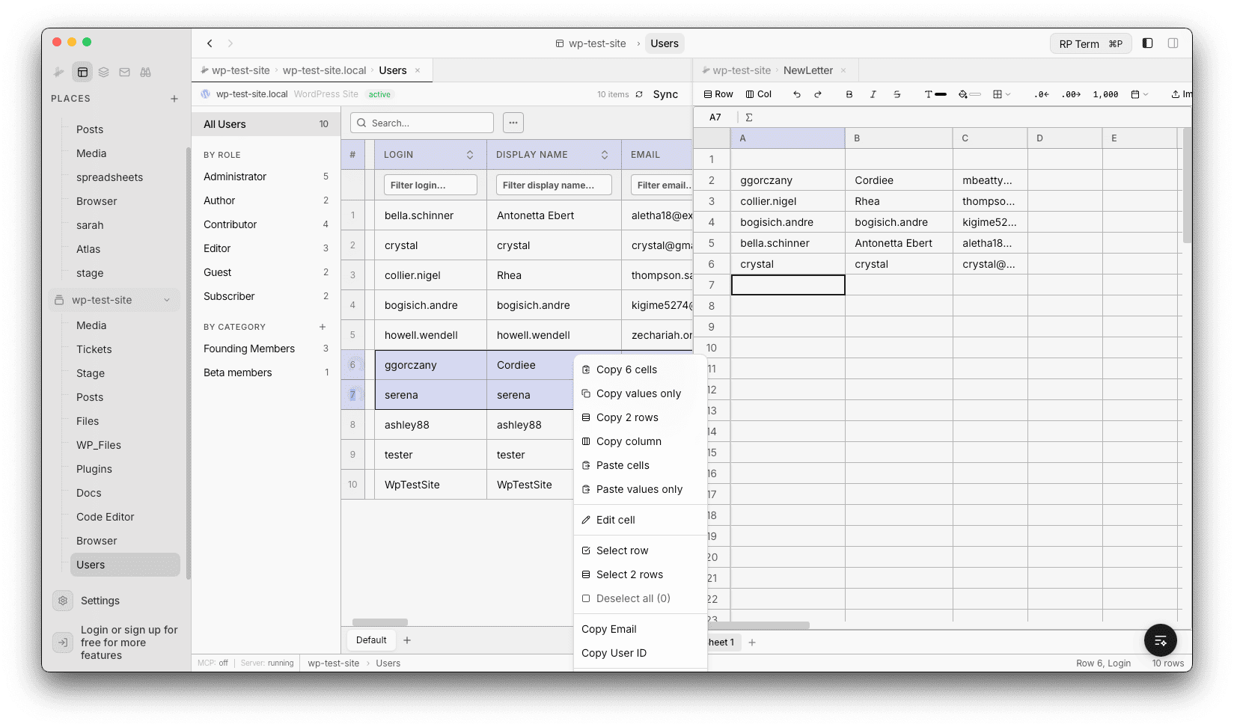Open the LOGIN column sort dropdown
The height and width of the screenshot is (727, 1234).
tap(470, 154)
